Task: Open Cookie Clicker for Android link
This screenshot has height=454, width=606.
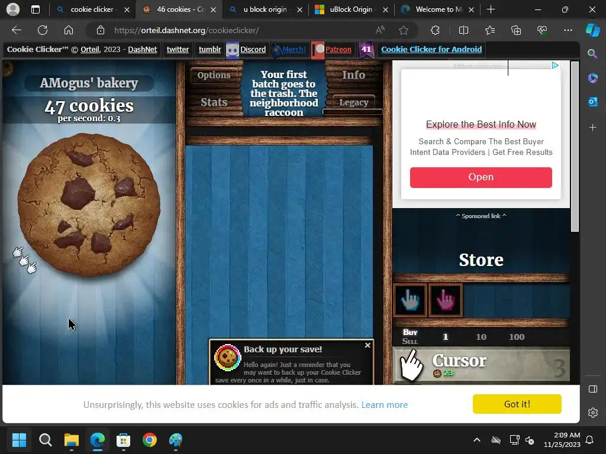Action: coord(431,50)
